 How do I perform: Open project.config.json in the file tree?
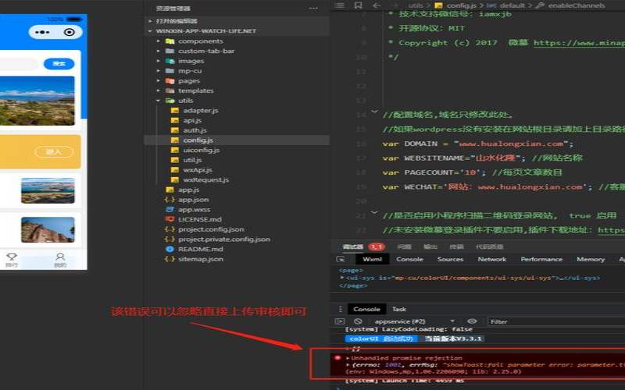pyautogui.click(x=211, y=229)
